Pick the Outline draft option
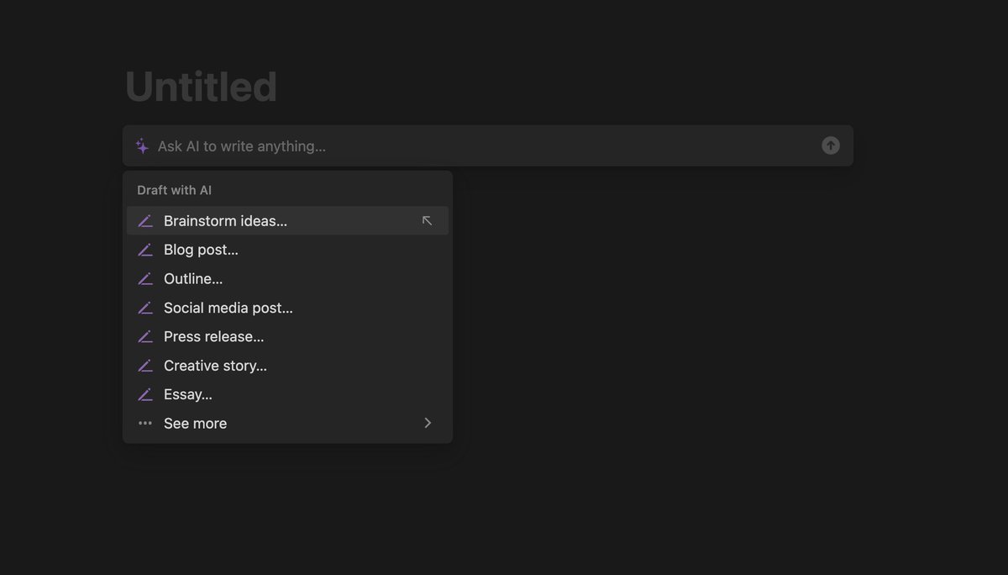Viewport: 1008px width, 575px height. (x=193, y=279)
